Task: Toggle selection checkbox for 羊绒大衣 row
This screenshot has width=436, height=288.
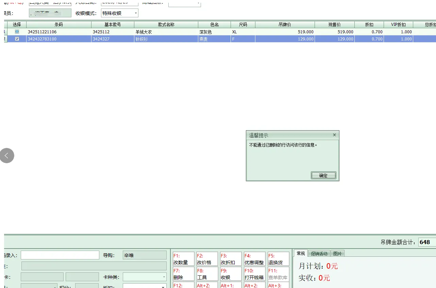Action: click(17, 32)
